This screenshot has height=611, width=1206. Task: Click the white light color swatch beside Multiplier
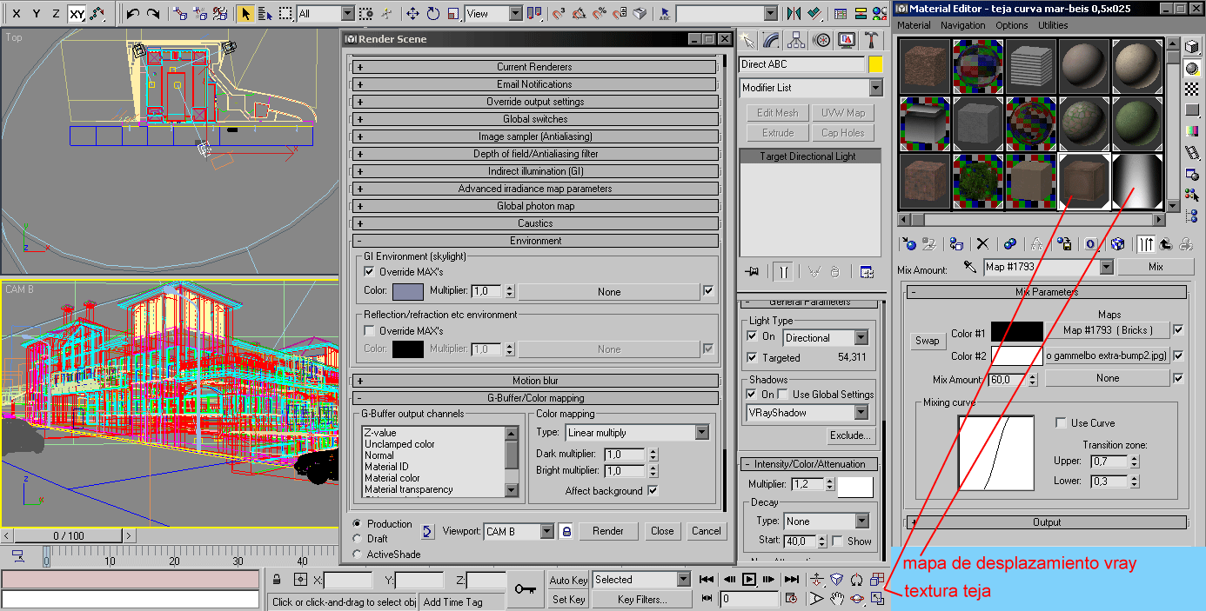[x=855, y=487]
